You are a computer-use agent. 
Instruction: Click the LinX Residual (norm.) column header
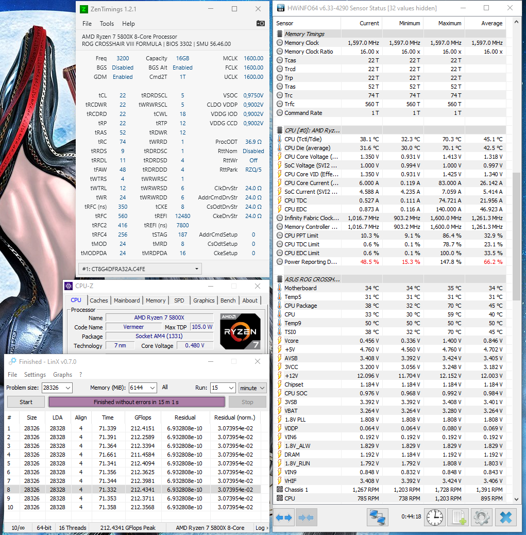235,417
